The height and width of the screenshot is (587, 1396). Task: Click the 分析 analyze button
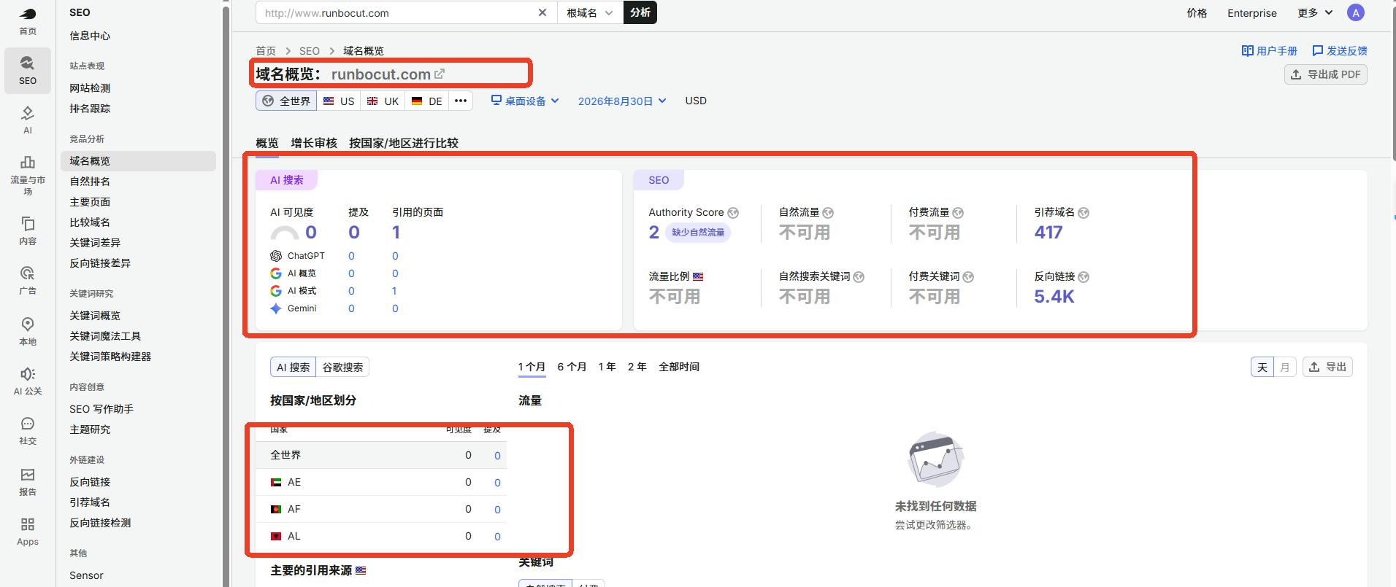tap(640, 12)
